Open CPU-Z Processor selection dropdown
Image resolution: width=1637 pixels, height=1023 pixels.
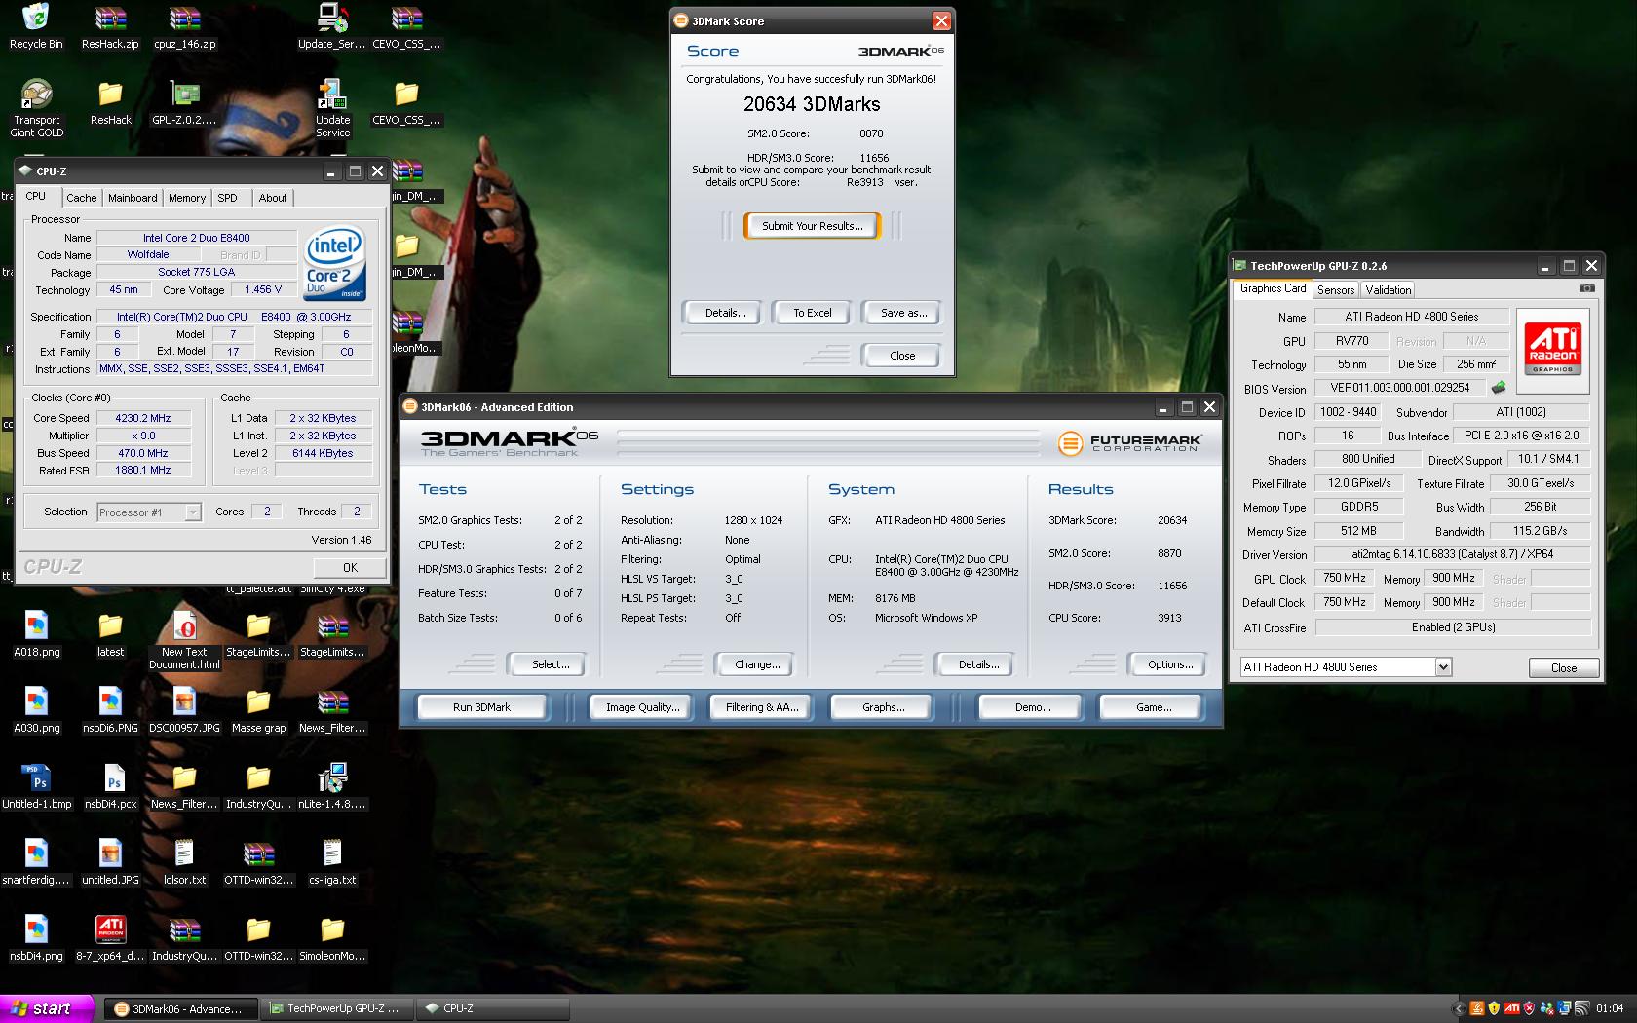pos(149,511)
